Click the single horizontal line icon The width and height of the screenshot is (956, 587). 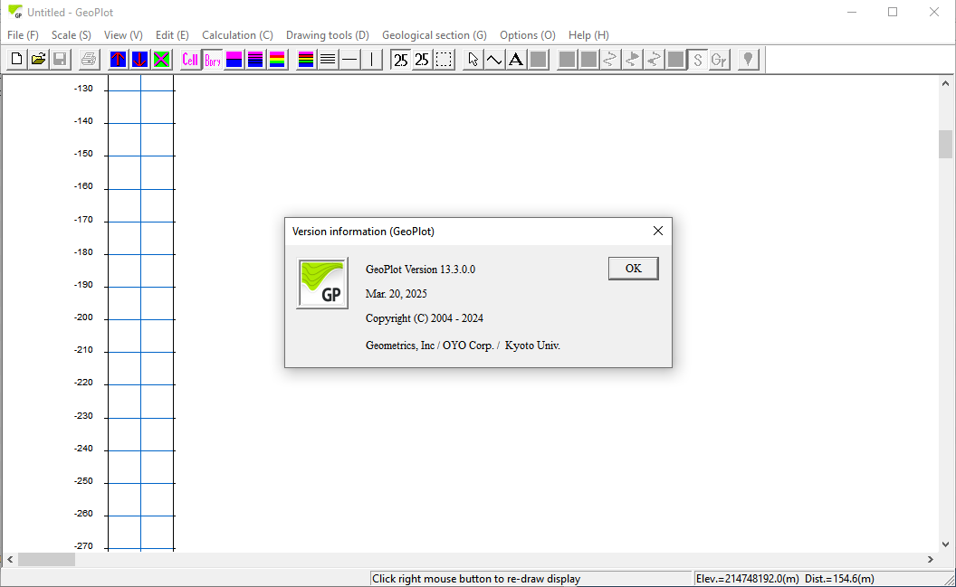349,60
